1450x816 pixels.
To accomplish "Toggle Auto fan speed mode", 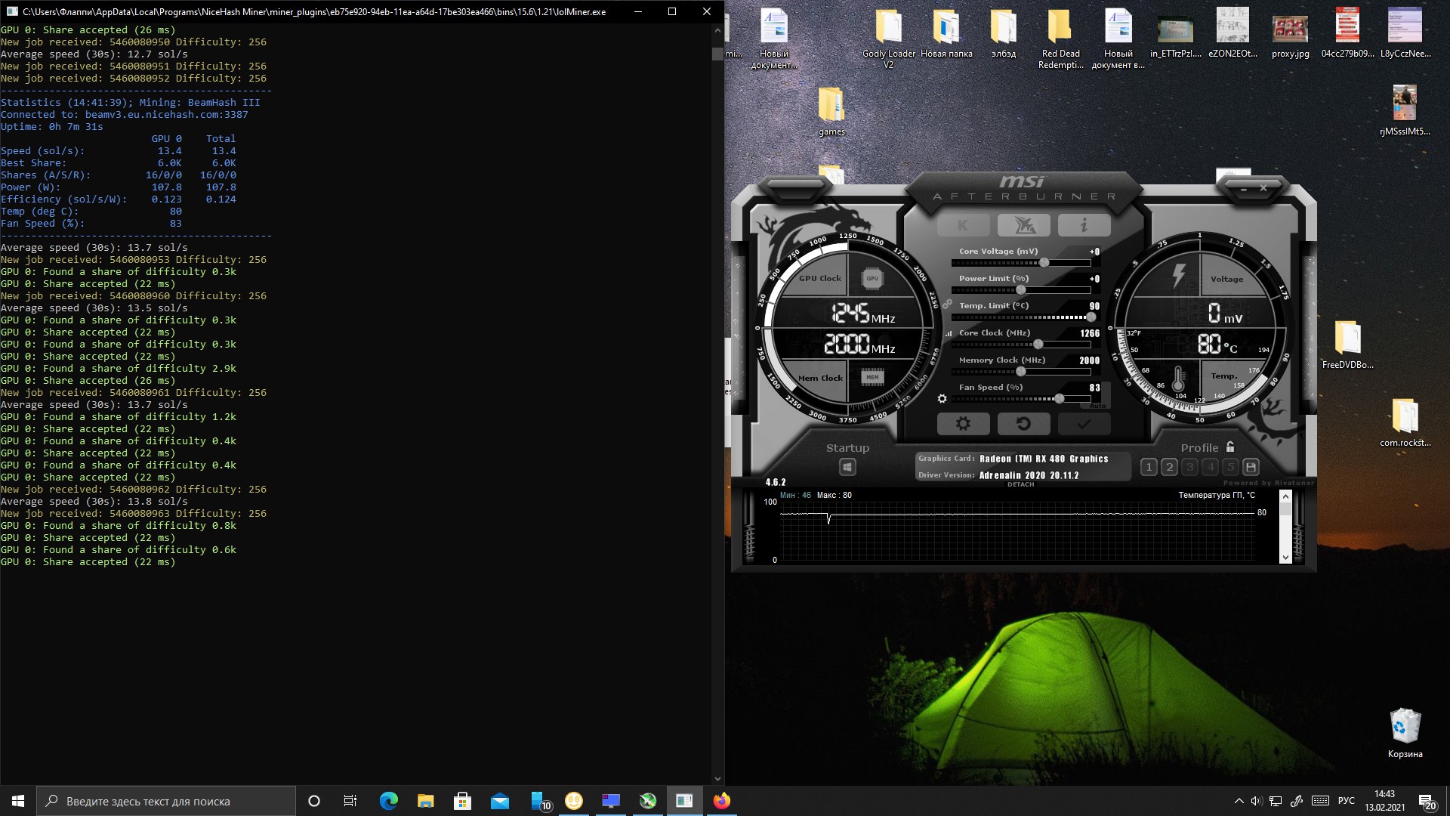I will 1097,406.
